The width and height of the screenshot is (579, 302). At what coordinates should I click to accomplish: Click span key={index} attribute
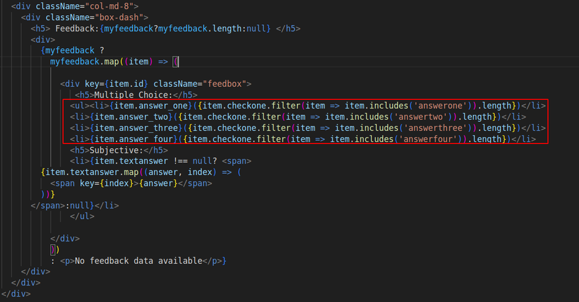[84, 184]
